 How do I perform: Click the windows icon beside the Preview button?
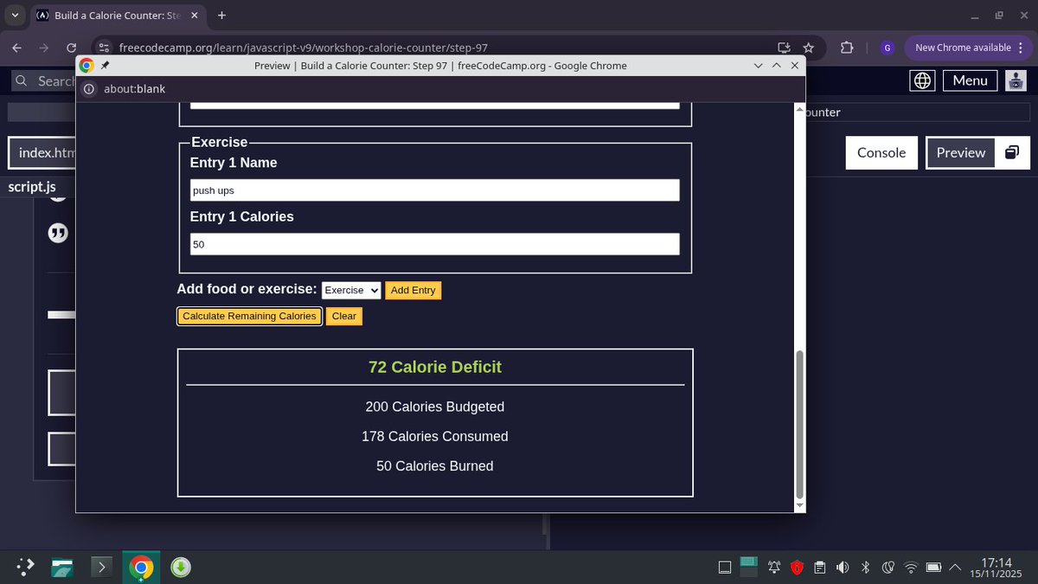(1012, 152)
